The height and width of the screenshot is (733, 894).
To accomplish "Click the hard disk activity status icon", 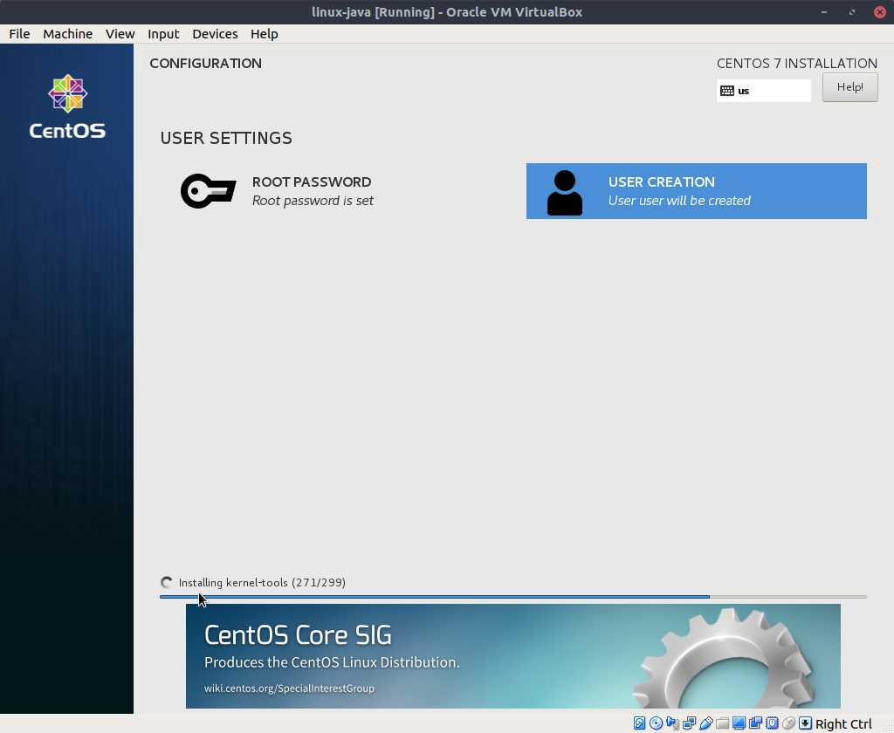I will coord(639,723).
